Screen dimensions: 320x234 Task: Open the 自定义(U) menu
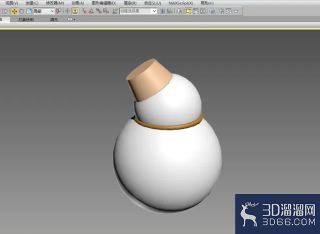pyautogui.click(x=152, y=3)
